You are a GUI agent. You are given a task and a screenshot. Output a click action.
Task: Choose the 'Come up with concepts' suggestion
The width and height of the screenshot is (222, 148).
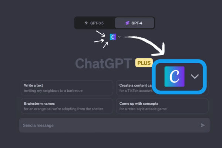pos(162,106)
